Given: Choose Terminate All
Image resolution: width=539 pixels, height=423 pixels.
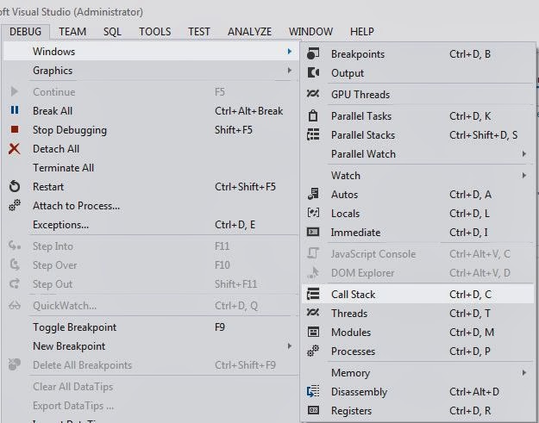Looking at the screenshot, I should click(151, 167).
